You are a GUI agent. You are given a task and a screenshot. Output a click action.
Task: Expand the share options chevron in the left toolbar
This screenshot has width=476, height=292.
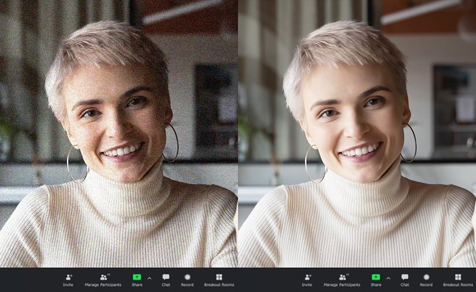click(x=149, y=278)
